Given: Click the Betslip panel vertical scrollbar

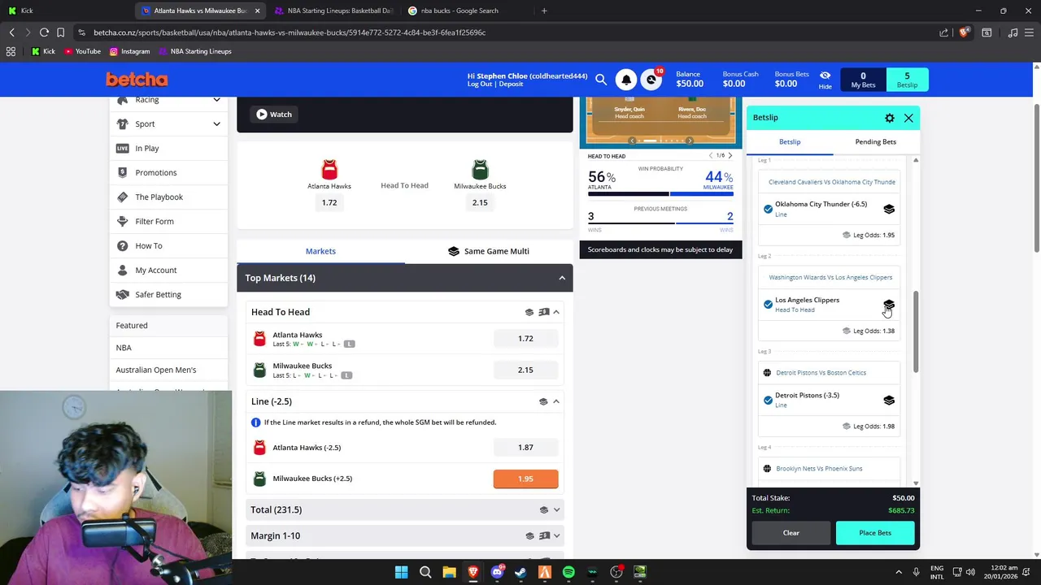Looking at the screenshot, I should (x=916, y=331).
